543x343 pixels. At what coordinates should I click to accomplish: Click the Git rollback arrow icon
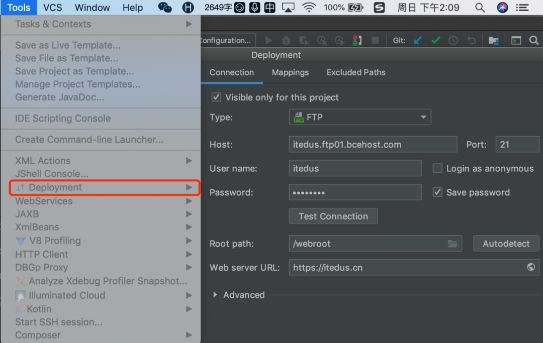tap(471, 41)
